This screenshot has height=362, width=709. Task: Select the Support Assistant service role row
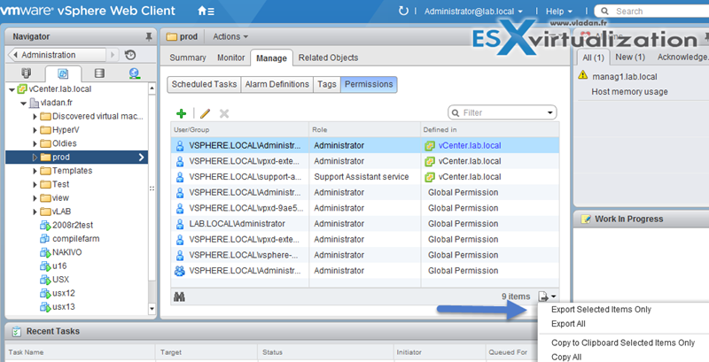click(365, 177)
